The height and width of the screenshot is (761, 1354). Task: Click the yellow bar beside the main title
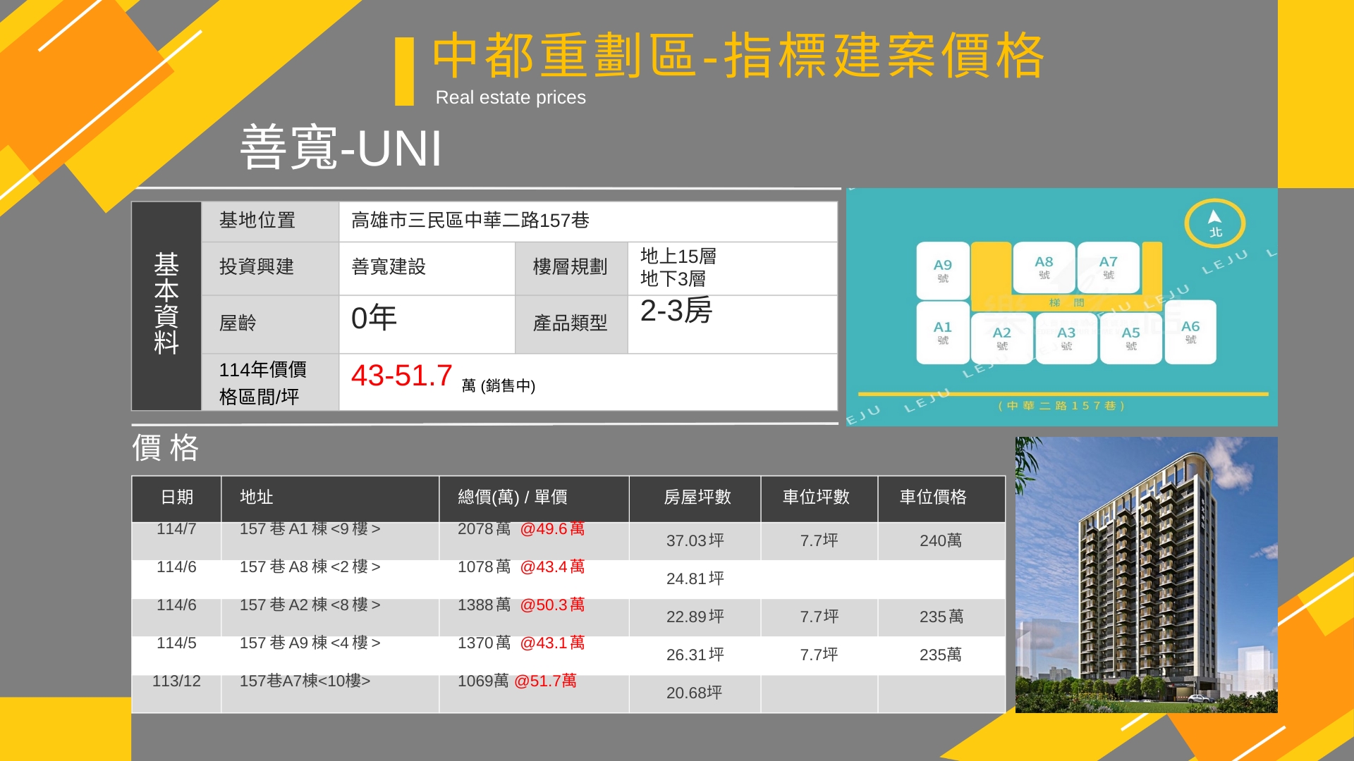click(404, 72)
